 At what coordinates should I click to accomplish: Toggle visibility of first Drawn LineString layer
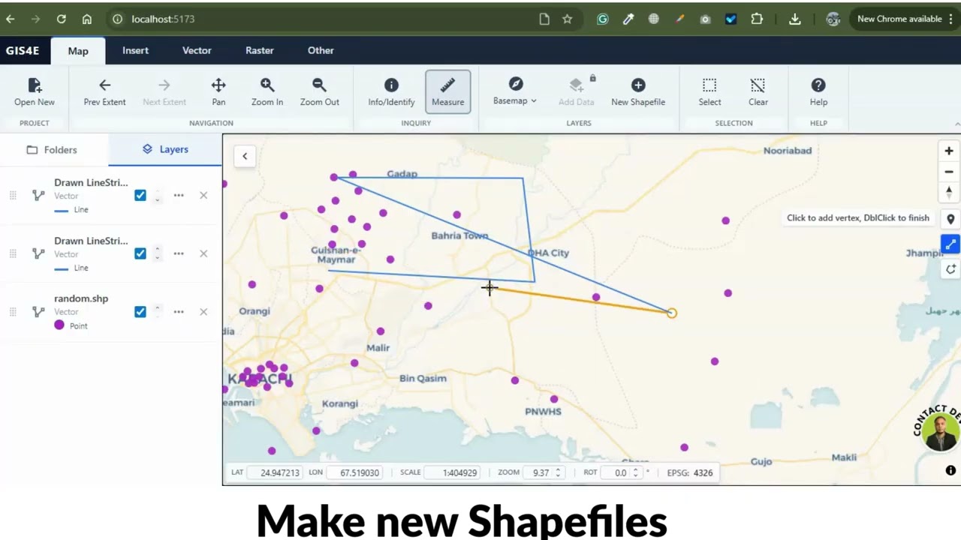click(140, 195)
